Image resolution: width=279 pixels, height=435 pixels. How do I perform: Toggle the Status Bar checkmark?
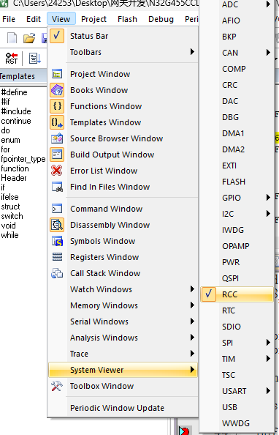(x=57, y=36)
